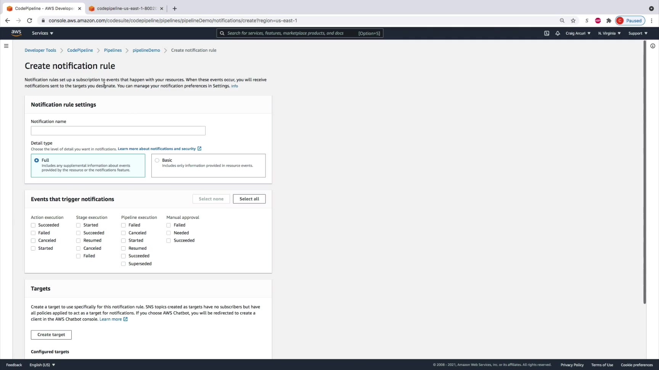Open the Craig Arcuri account dropdown
This screenshot has height=370, width=659.
[578, 33]
